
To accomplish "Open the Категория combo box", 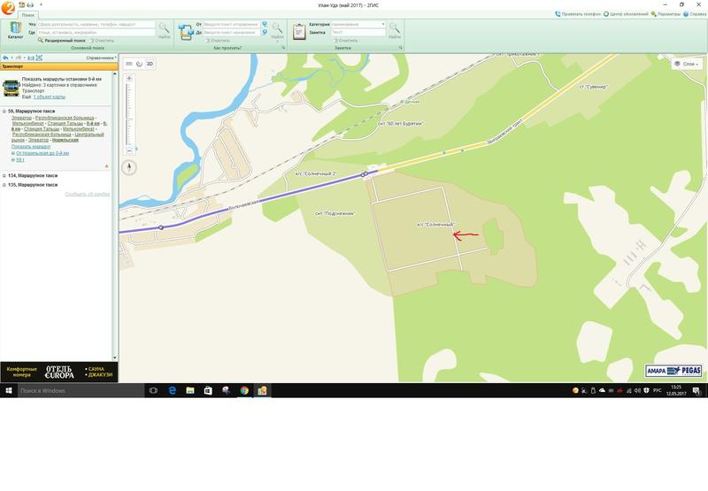I will [x=358, y=25].
